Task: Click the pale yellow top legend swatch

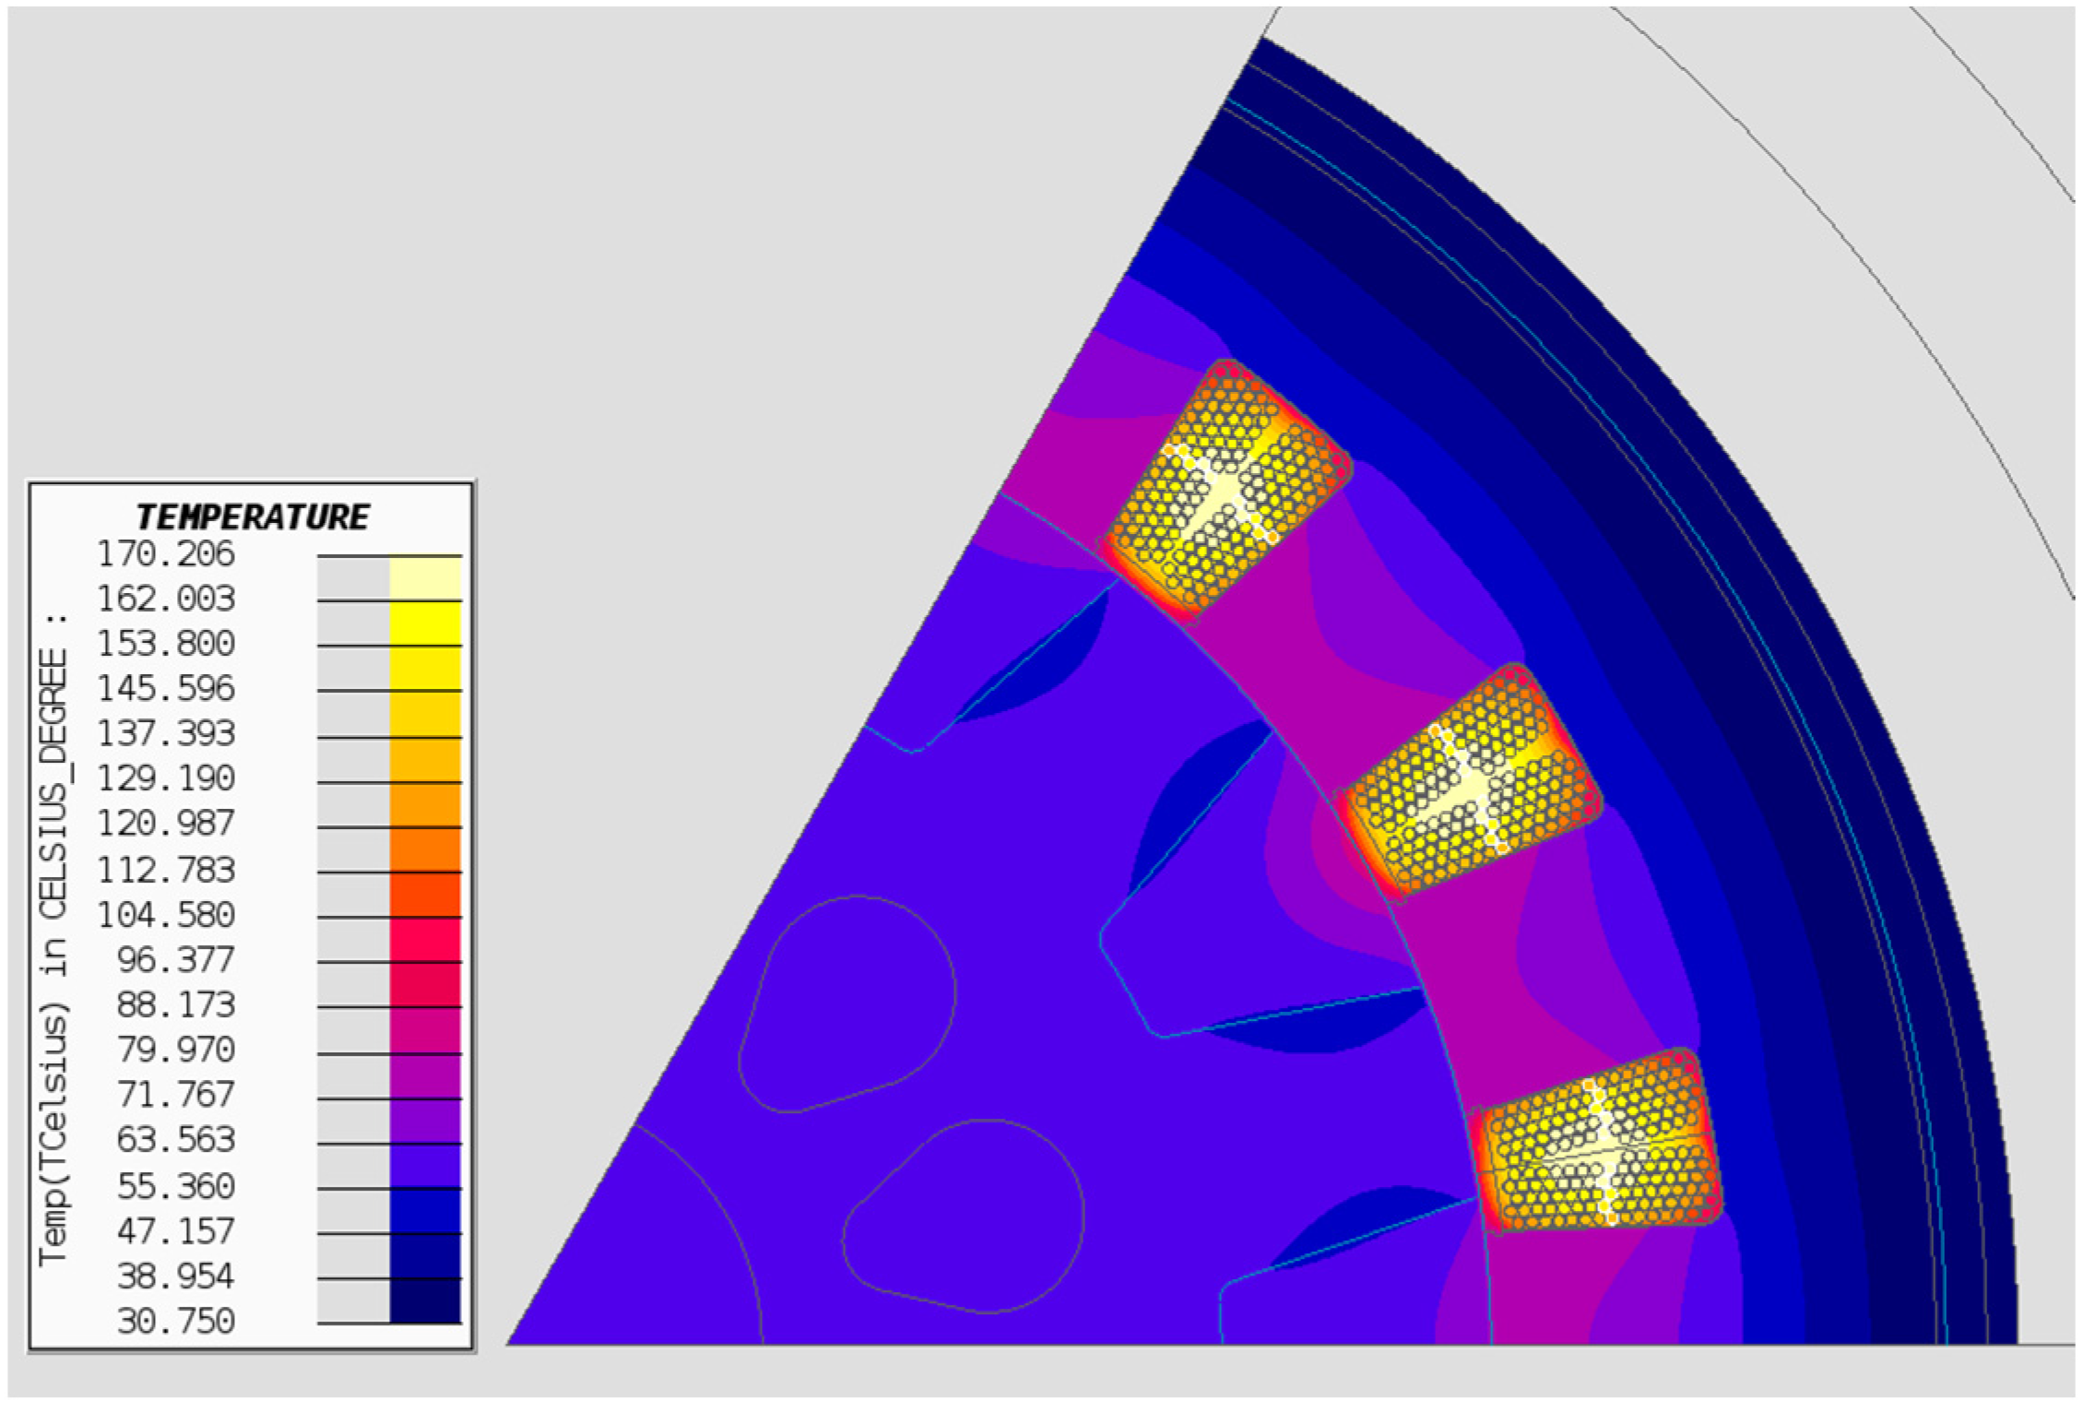Action: pyautogui.click(x=424, y=578)
